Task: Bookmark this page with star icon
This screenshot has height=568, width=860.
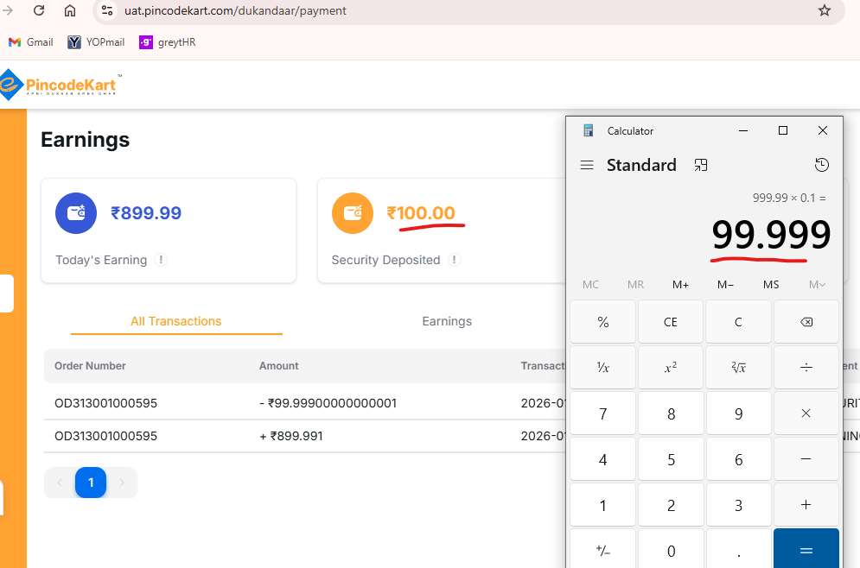Action: pos(824,11)
